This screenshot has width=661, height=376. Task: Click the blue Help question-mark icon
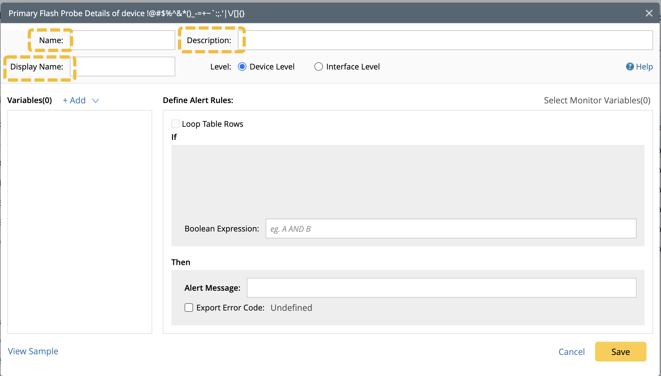tap(630, 67)
